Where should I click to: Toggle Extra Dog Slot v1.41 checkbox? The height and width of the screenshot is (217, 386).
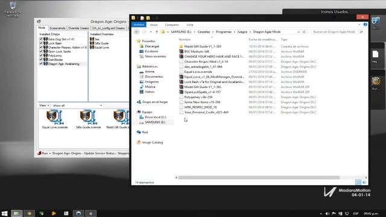[41, 39]
